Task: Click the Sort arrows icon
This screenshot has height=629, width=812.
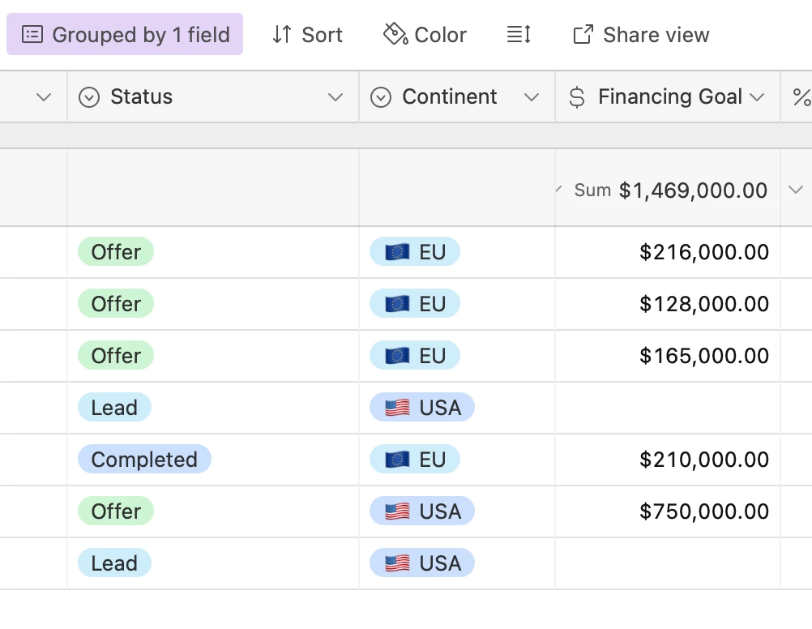Action: [x=282, y=35]
